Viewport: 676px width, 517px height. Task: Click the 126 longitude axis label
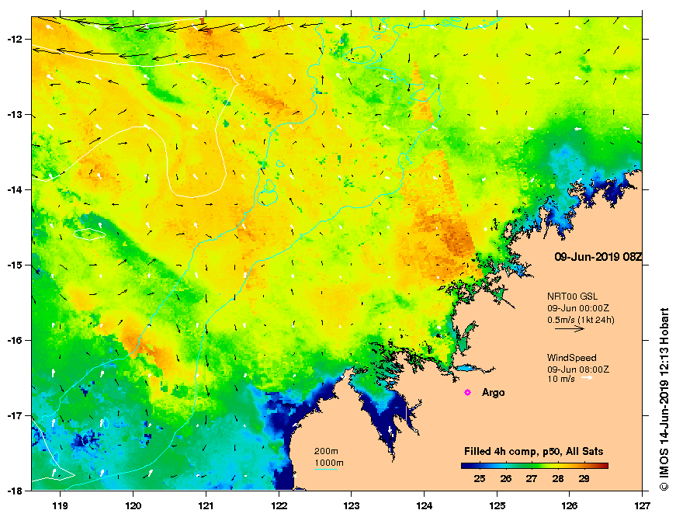pyautogui.click(x=570, y=506)
